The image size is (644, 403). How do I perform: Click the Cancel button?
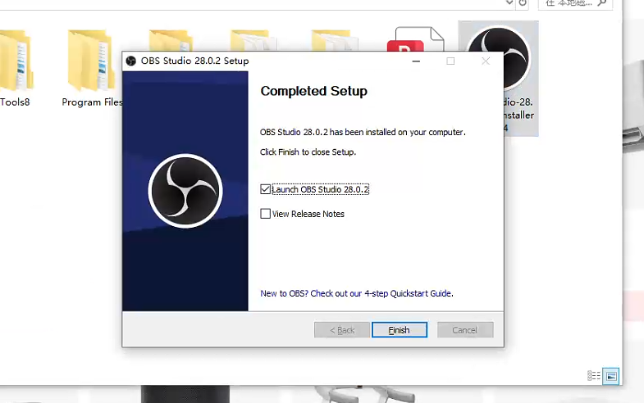pyautogui.click(x=465, y=329)
